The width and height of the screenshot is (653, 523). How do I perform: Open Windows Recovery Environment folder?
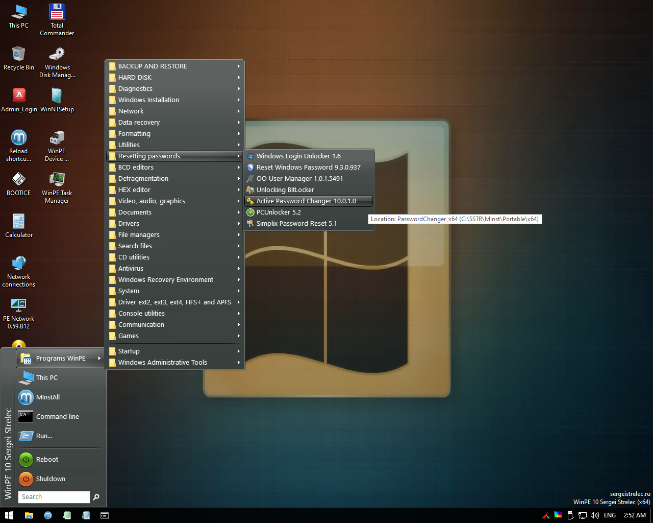pos(174,279)
